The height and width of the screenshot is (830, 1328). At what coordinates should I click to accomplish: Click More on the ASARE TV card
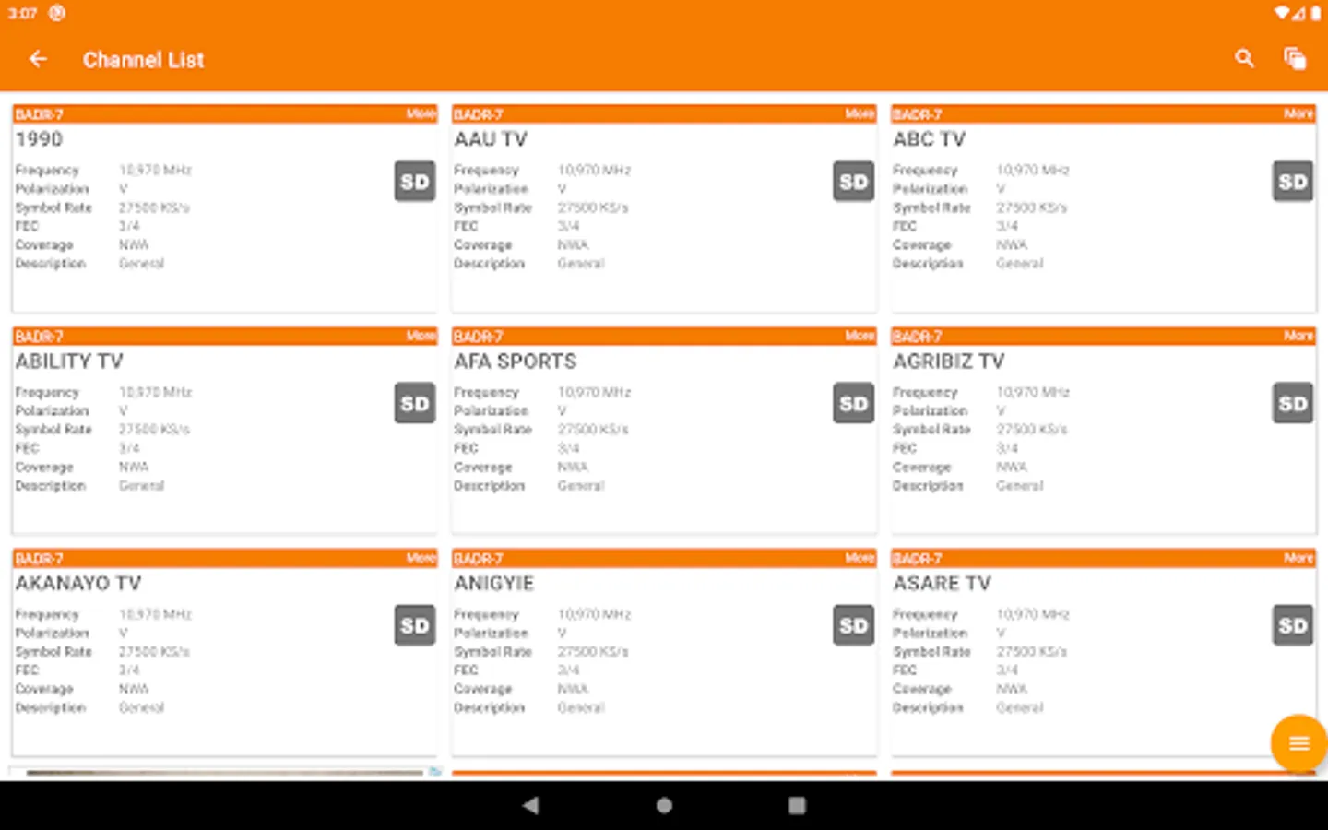[x=1299, y=558]
